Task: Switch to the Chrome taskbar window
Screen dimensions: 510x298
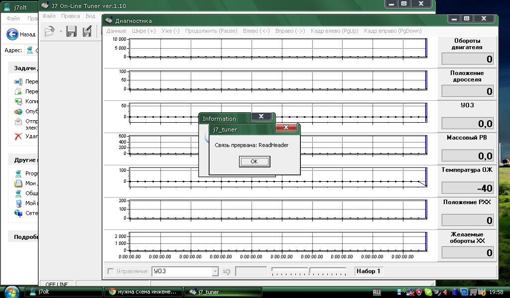Action: [143, 292]
